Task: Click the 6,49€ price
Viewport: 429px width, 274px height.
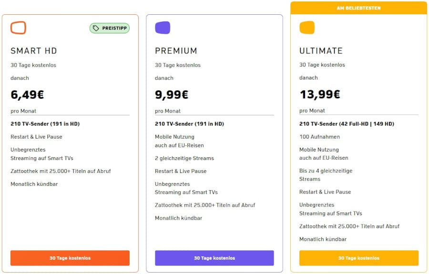Action: [27, 95]
